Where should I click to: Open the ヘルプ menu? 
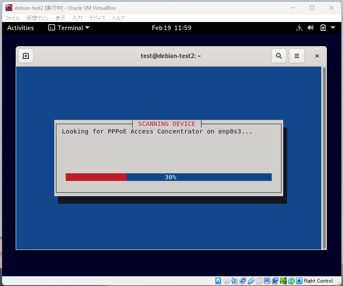pyautogui.click(x=118, y=18)
